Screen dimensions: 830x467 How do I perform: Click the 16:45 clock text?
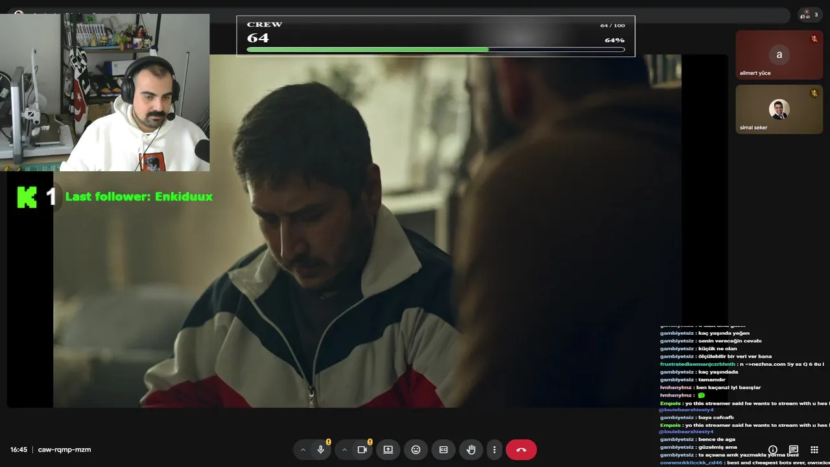pyautogui.click(x=19, y=449)
